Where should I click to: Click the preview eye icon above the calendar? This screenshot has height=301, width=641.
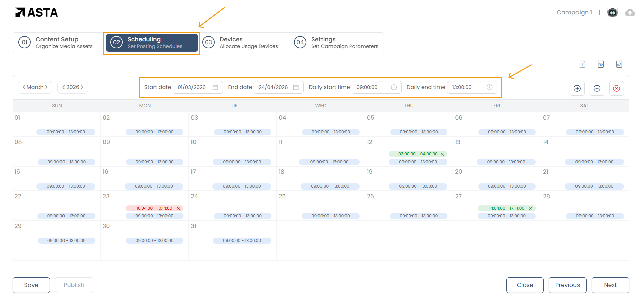(x=601, y=64)
